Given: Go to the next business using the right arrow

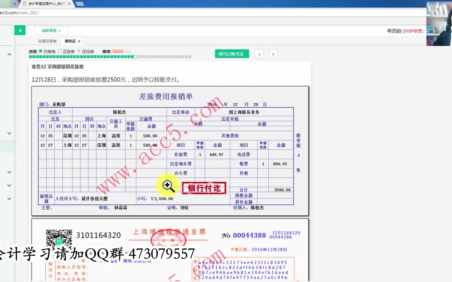Looking at the screenshot, I should coord(273,54).
